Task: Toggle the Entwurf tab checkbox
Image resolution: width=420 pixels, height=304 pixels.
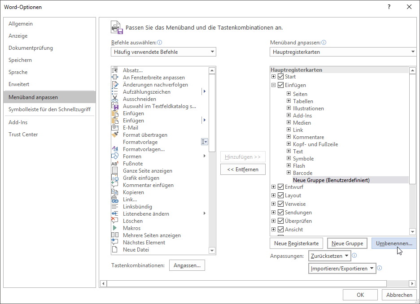Action: coord(281,187)
